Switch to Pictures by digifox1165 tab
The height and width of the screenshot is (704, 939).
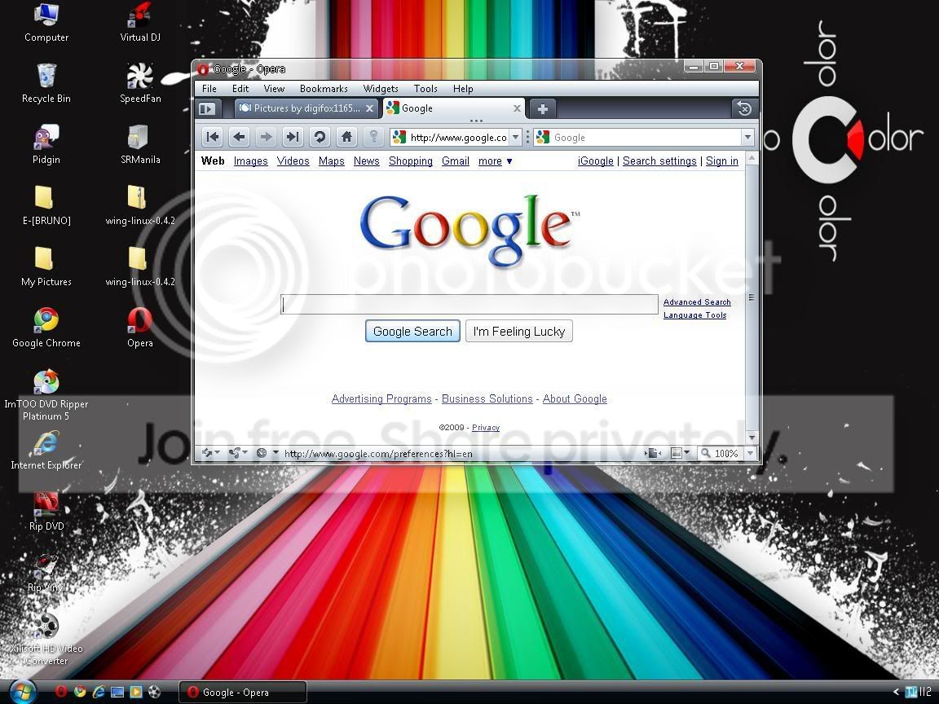pos(306,108)
